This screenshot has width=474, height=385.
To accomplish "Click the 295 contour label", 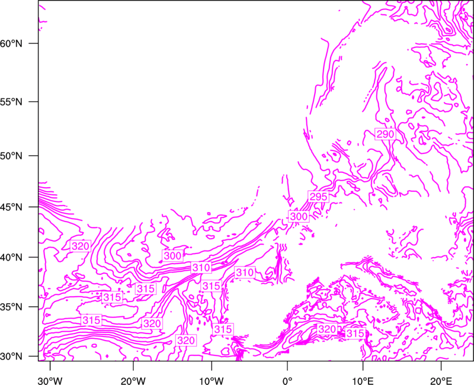I will coord(319,197).
